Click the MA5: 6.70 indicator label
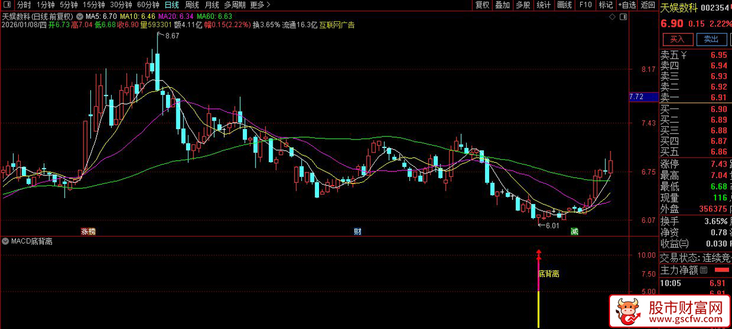 (x=101, y=15)
